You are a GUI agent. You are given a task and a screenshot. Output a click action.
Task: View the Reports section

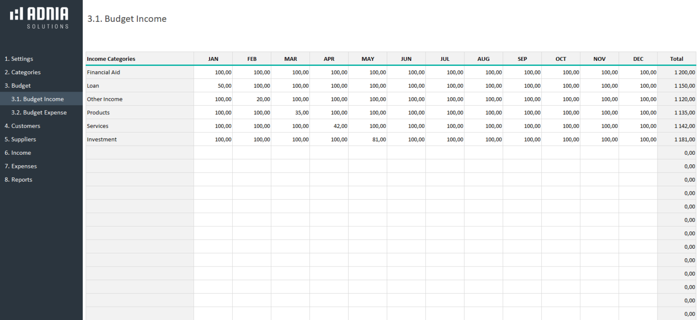[x=19, y=179]
